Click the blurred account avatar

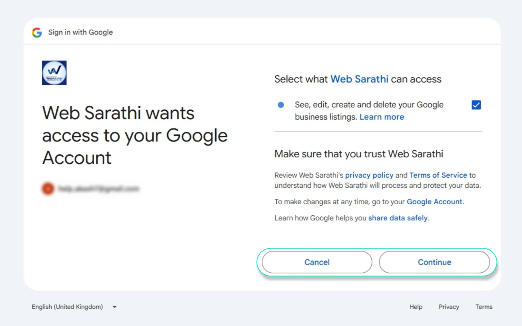point(48,188)
